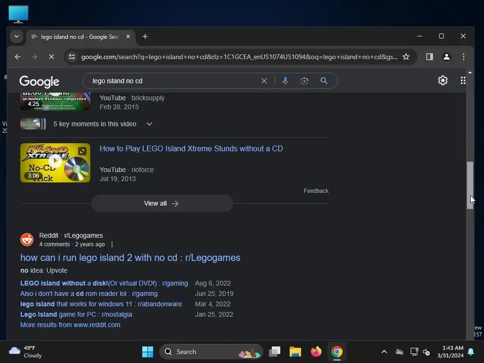Click the forward navigation arrow
The height and width of the screenshot is (363, 484).
(35, 57)
